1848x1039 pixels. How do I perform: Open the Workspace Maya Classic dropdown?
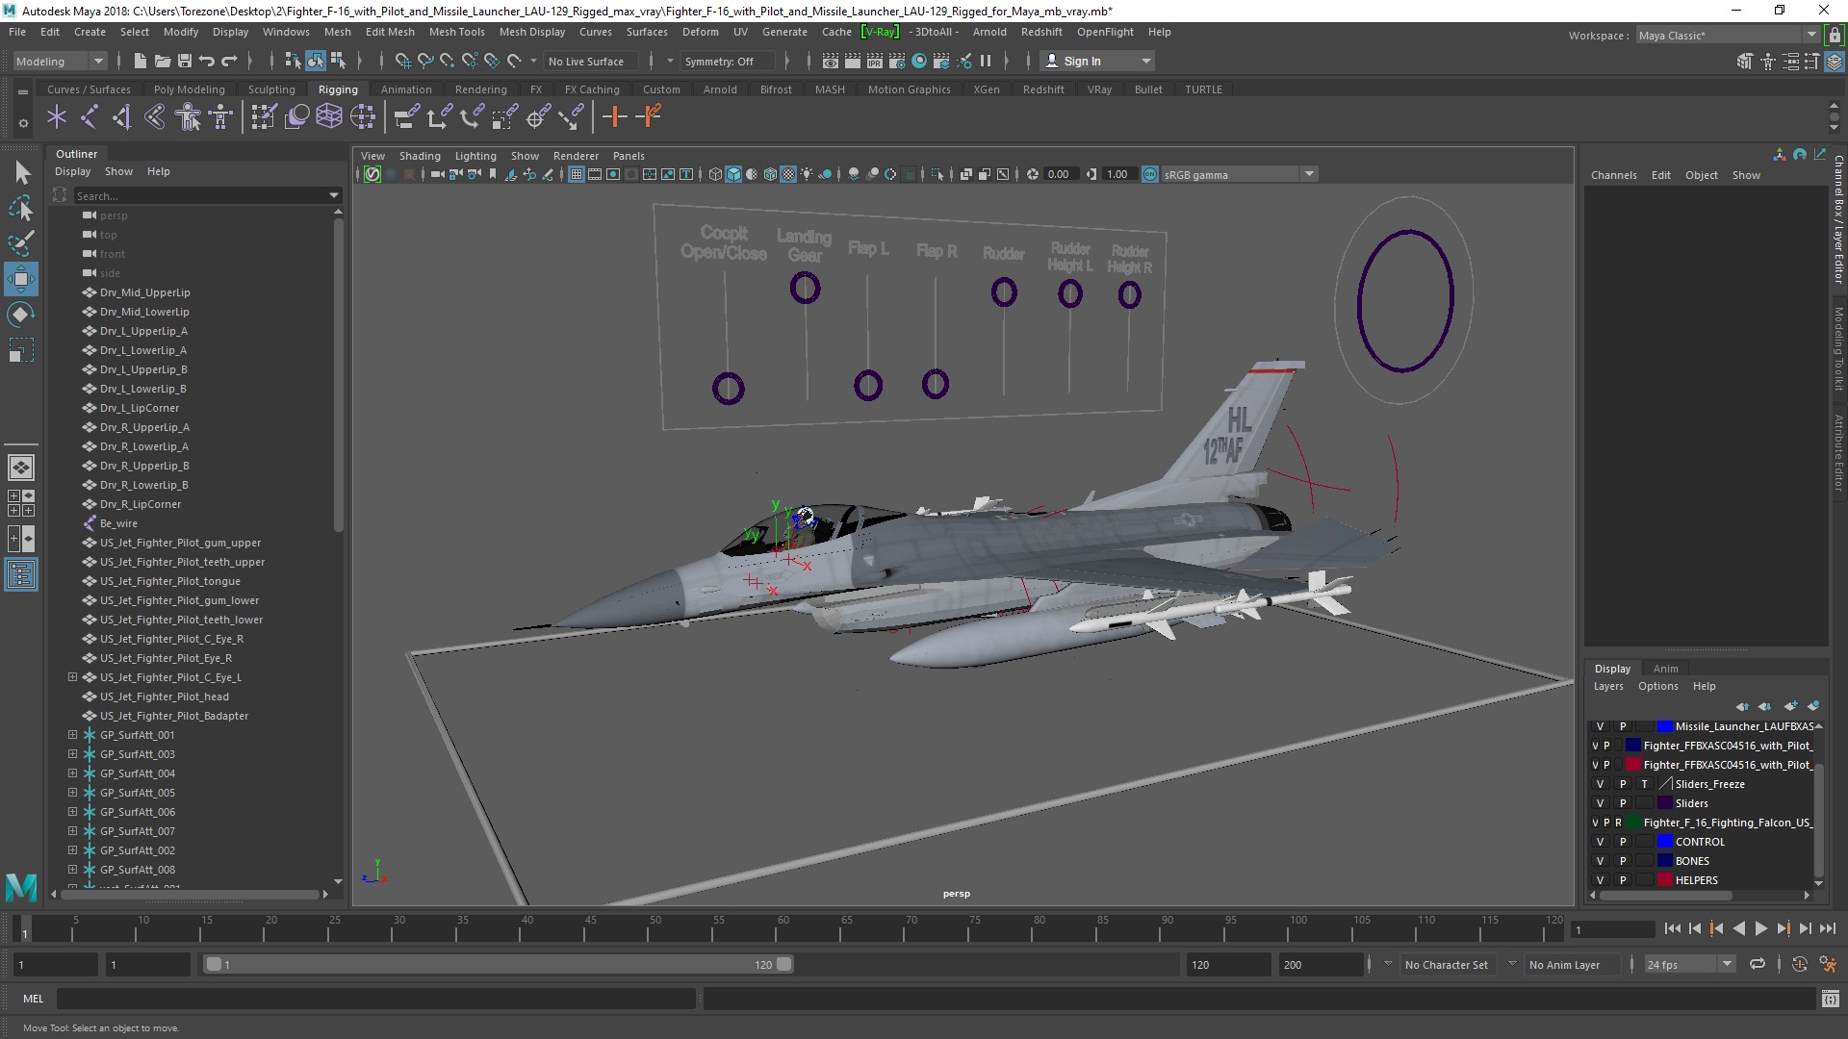point(1728,36)
